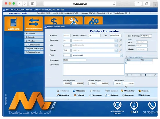This screenshot has width=160, height=119.
Task: Open the Coleção dropdown arrows
Action: (116, 50)
